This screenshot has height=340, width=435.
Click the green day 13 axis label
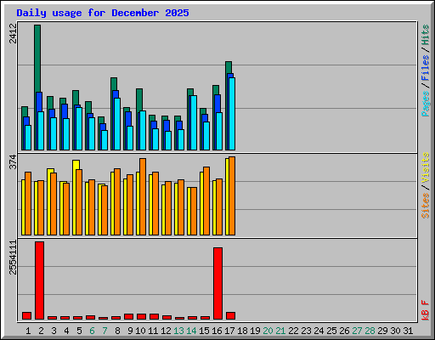pos(178,331)
